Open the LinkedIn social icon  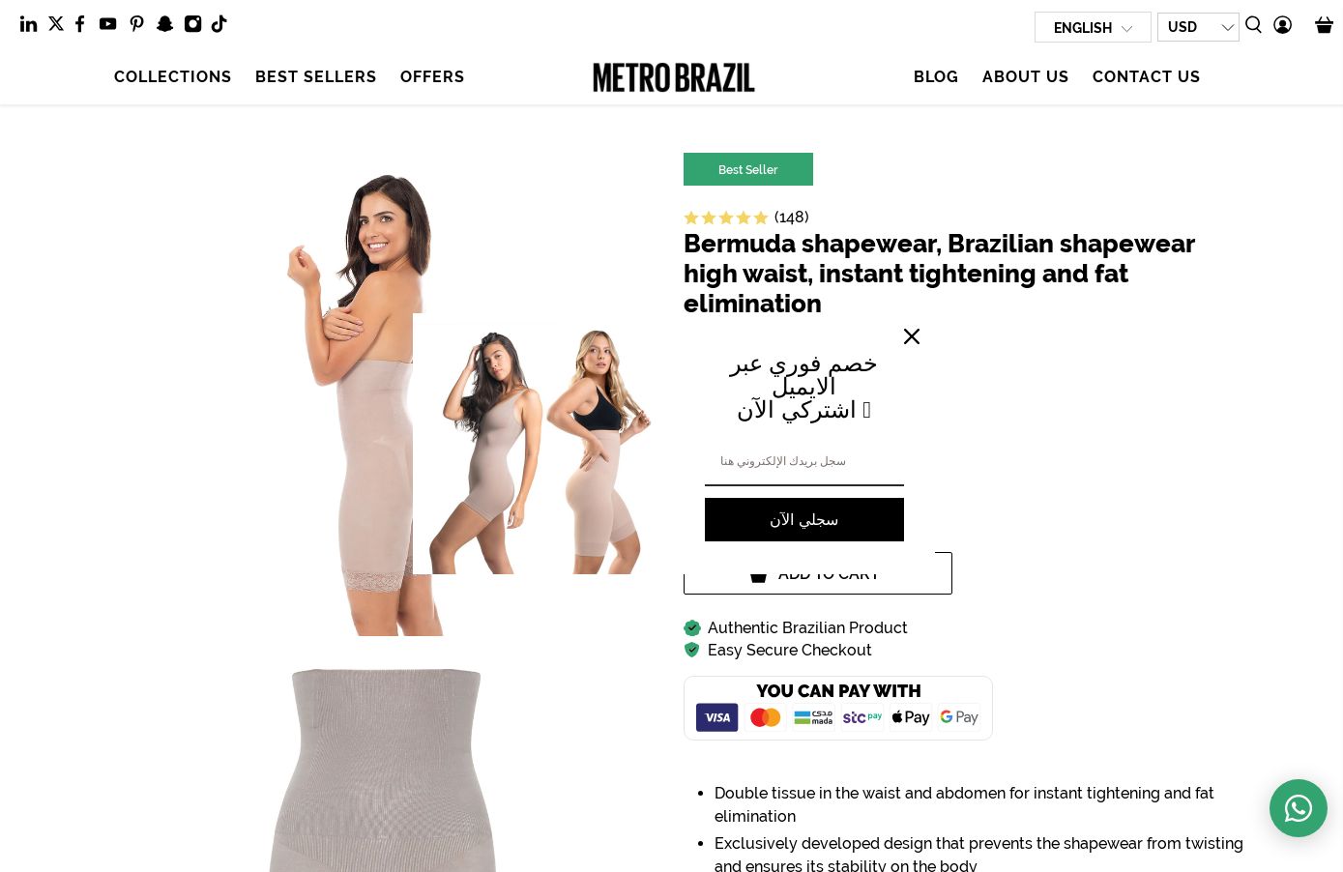click(29, 24)
